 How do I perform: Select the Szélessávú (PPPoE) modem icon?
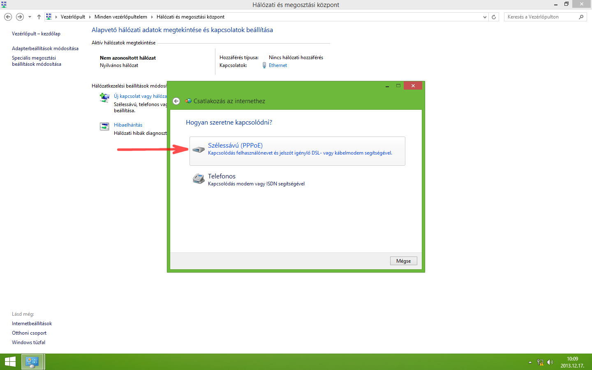[x=198, y=149]
